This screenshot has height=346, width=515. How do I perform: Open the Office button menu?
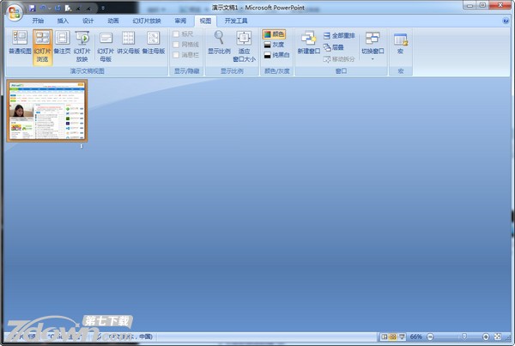point(14,13)
